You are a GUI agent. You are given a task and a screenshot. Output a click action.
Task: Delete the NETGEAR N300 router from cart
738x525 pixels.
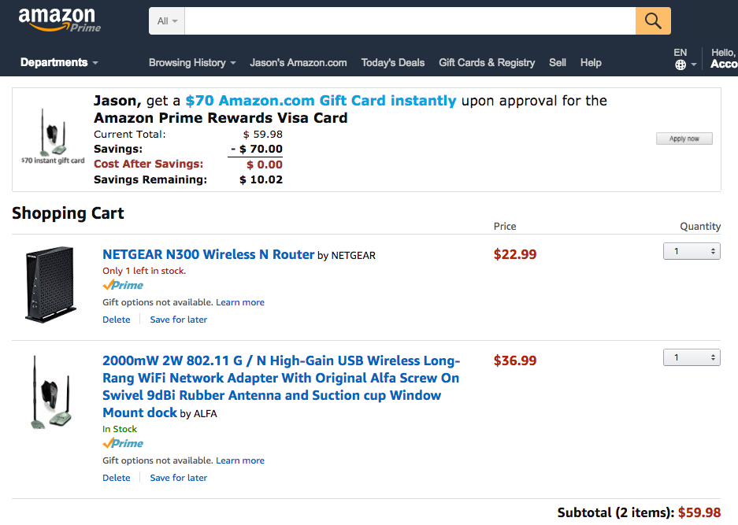[117, 320]
